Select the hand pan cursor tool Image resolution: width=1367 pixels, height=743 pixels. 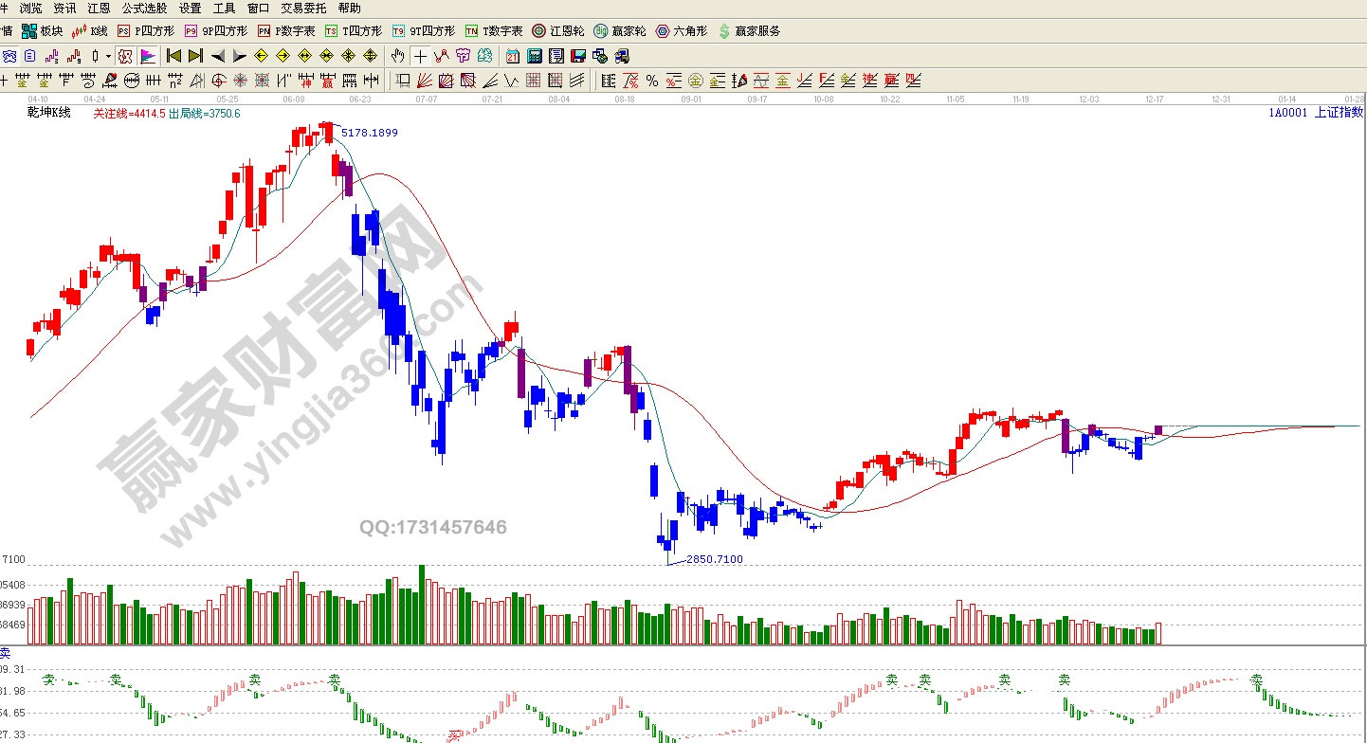[x=398, y=56]
